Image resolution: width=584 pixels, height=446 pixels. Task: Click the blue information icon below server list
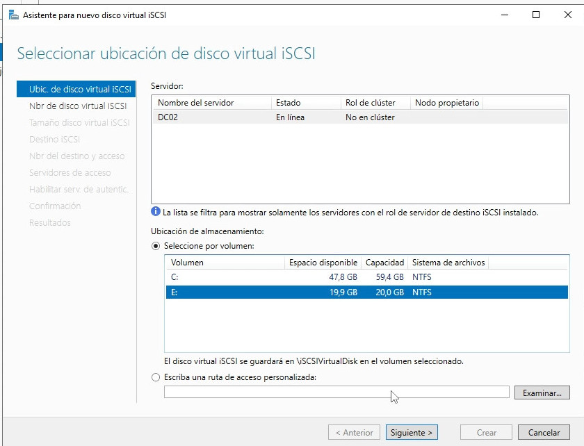pos(155,212)
